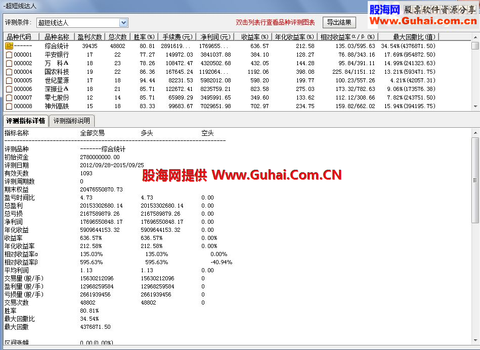This screenshot has width=480, height=350.
Task: Click the 评测日期 value 2012/09/28-2015/09/25
Action: 112,165
